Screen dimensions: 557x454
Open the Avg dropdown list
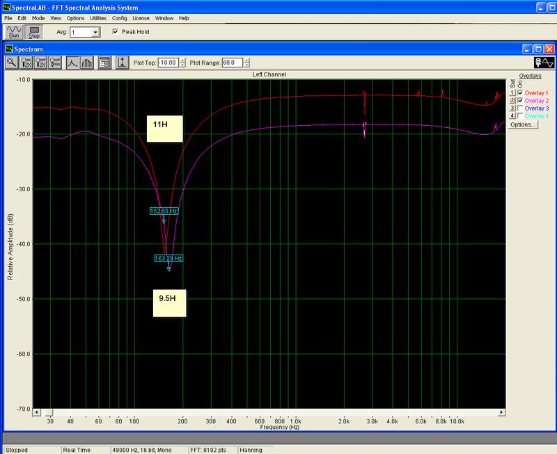(96, 32)
